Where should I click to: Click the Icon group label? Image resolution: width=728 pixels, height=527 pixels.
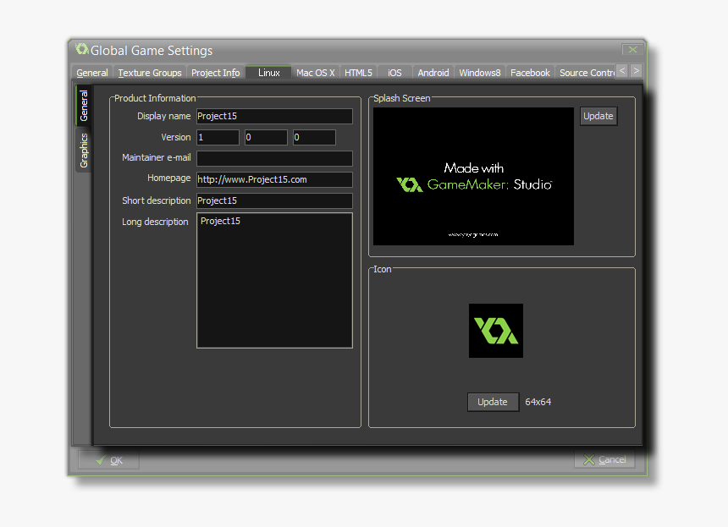[x=383, y=269]
